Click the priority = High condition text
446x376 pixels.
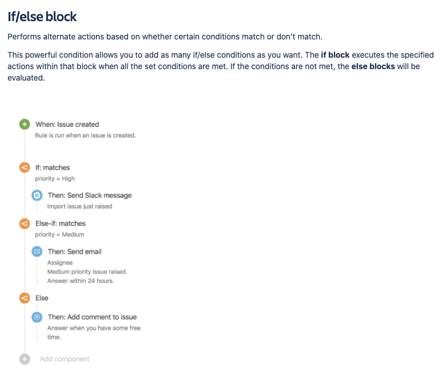55,179
